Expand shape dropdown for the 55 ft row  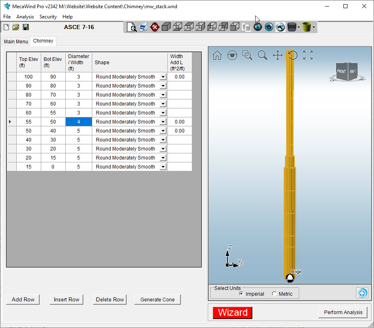(x=163, y=122)
